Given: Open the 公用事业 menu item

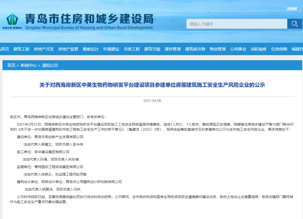Looking at the screenshot, I should (238, 49).
